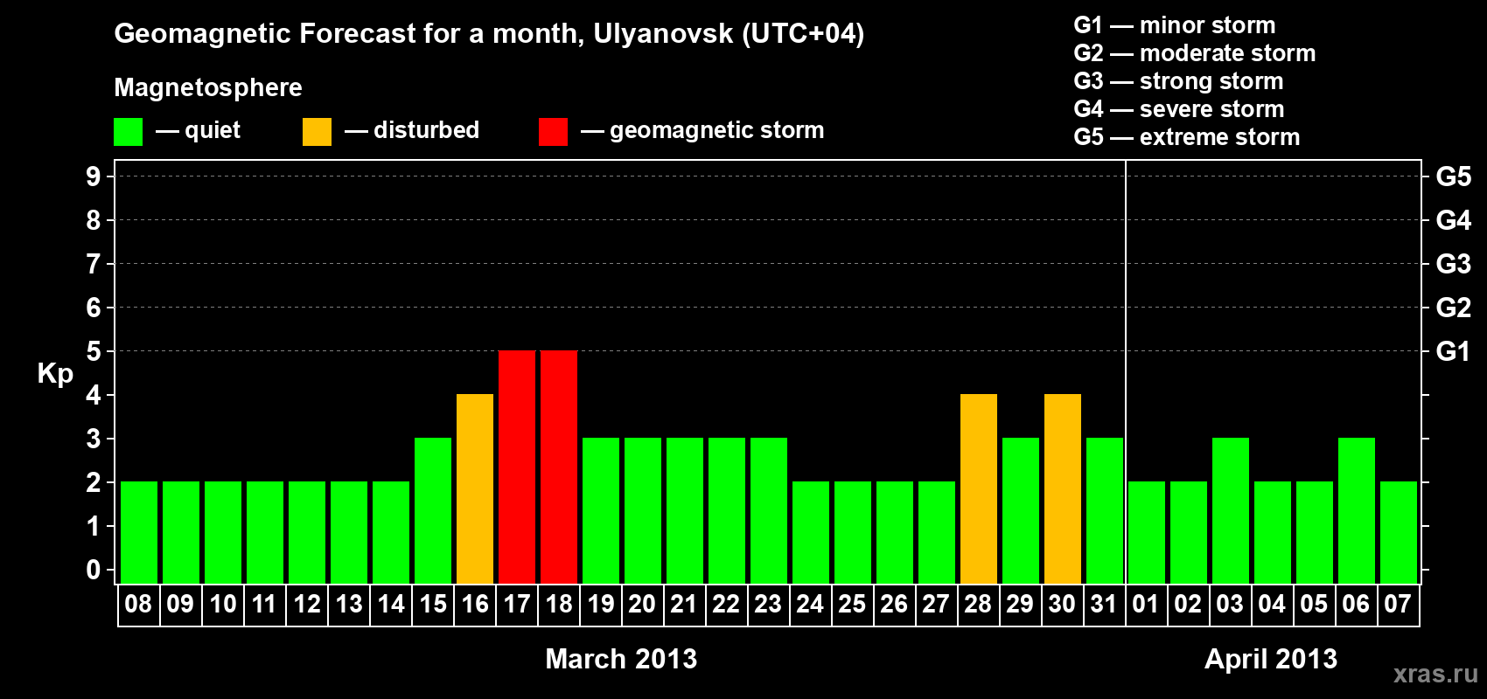Click the orange disturbed bar for March 28
The height and width of the screenshot is (699, 1487).
[x=979, y=489]
